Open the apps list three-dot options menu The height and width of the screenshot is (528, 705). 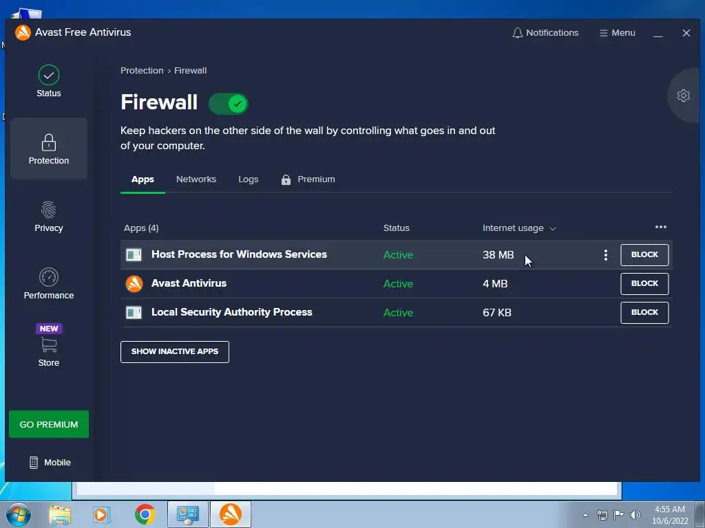click(660, 227)
